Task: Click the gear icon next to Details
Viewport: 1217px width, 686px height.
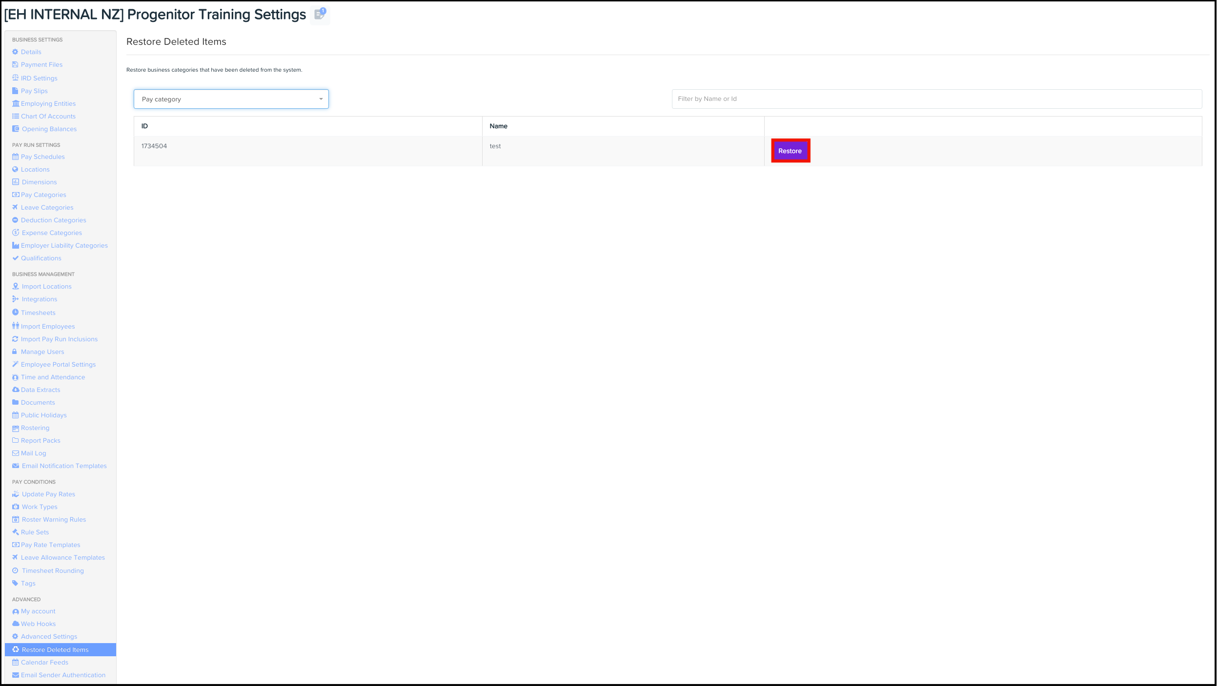Action: coord(15,52)
